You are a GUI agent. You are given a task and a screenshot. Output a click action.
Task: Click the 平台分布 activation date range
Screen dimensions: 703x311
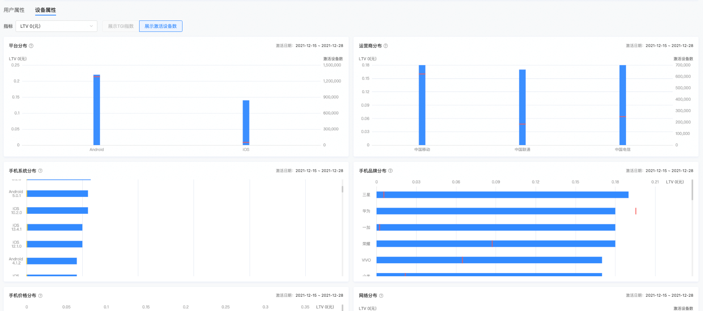[319, 46]
